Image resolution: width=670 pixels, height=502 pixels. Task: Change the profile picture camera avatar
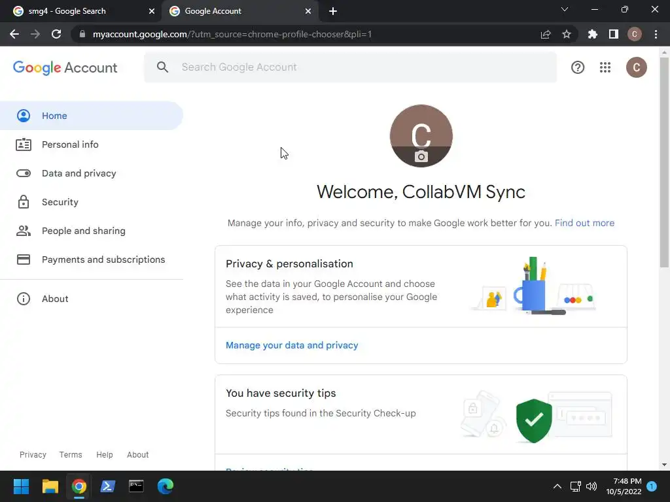(421, 136)
